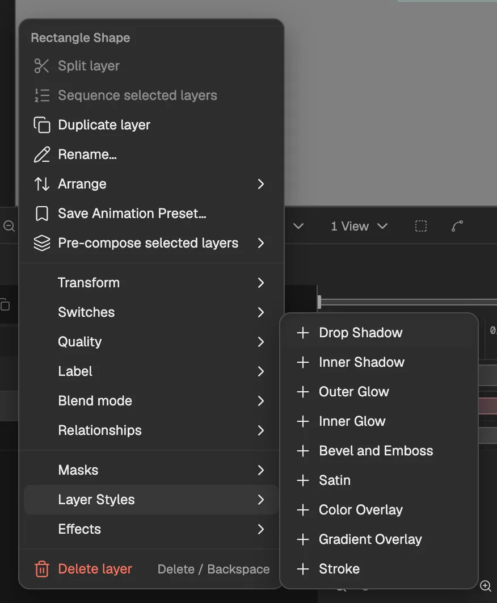This screenshot has height=603, width=497.
Task: Add an Inner Shadow layer style
Action: coord(379,362)
